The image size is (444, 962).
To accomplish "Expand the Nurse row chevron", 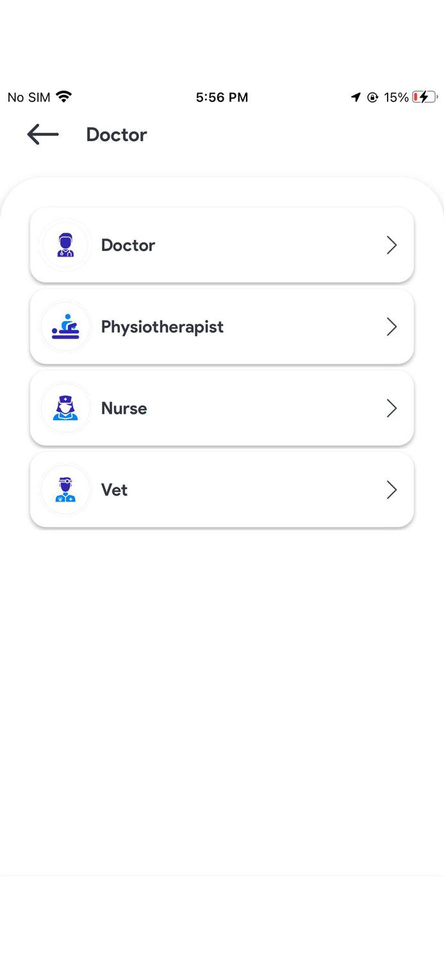I will pos(391,408).
